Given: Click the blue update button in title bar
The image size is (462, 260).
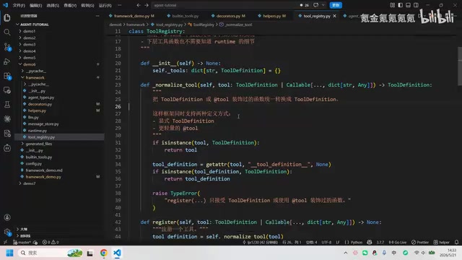Looking at the screenshot, I should [336, 5].
